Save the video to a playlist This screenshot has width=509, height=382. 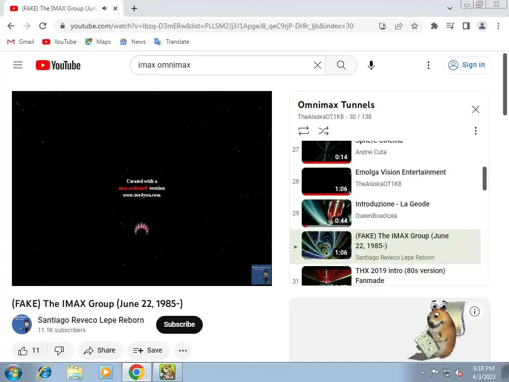point(148,351)
